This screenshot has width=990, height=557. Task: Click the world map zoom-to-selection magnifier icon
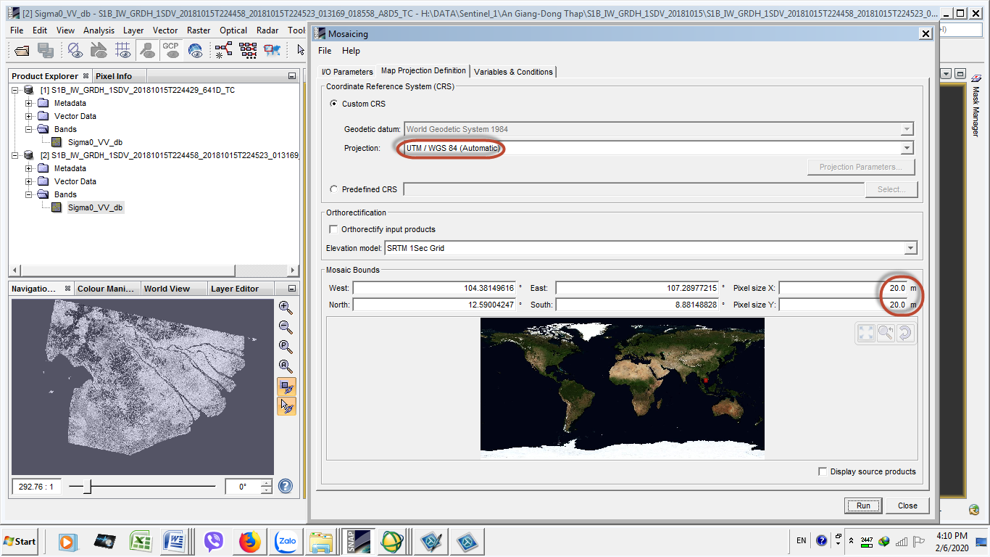tap(886, 333)
